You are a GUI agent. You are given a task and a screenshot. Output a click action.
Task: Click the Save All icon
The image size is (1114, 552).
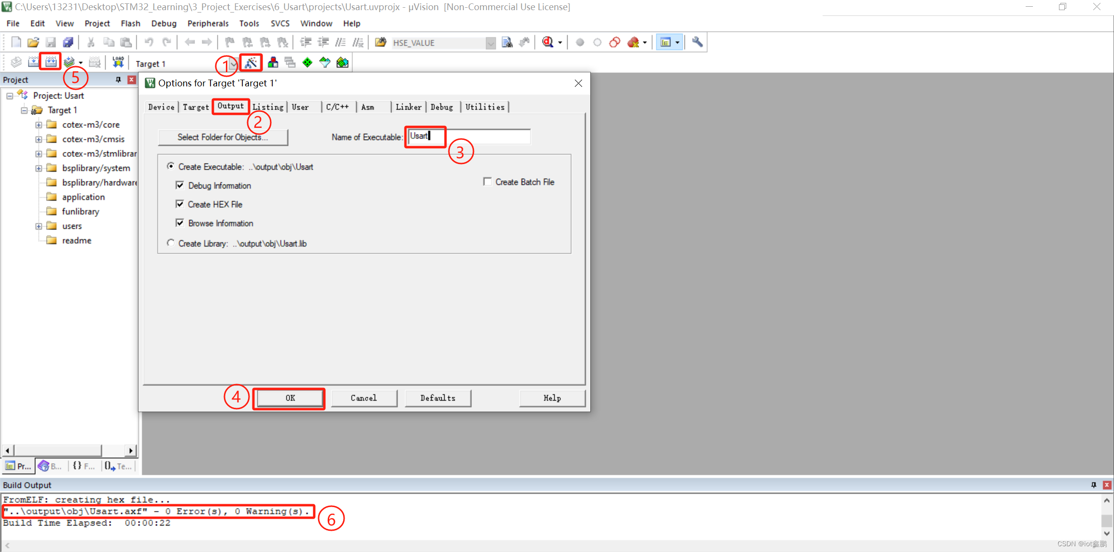(x=68, y=42)
